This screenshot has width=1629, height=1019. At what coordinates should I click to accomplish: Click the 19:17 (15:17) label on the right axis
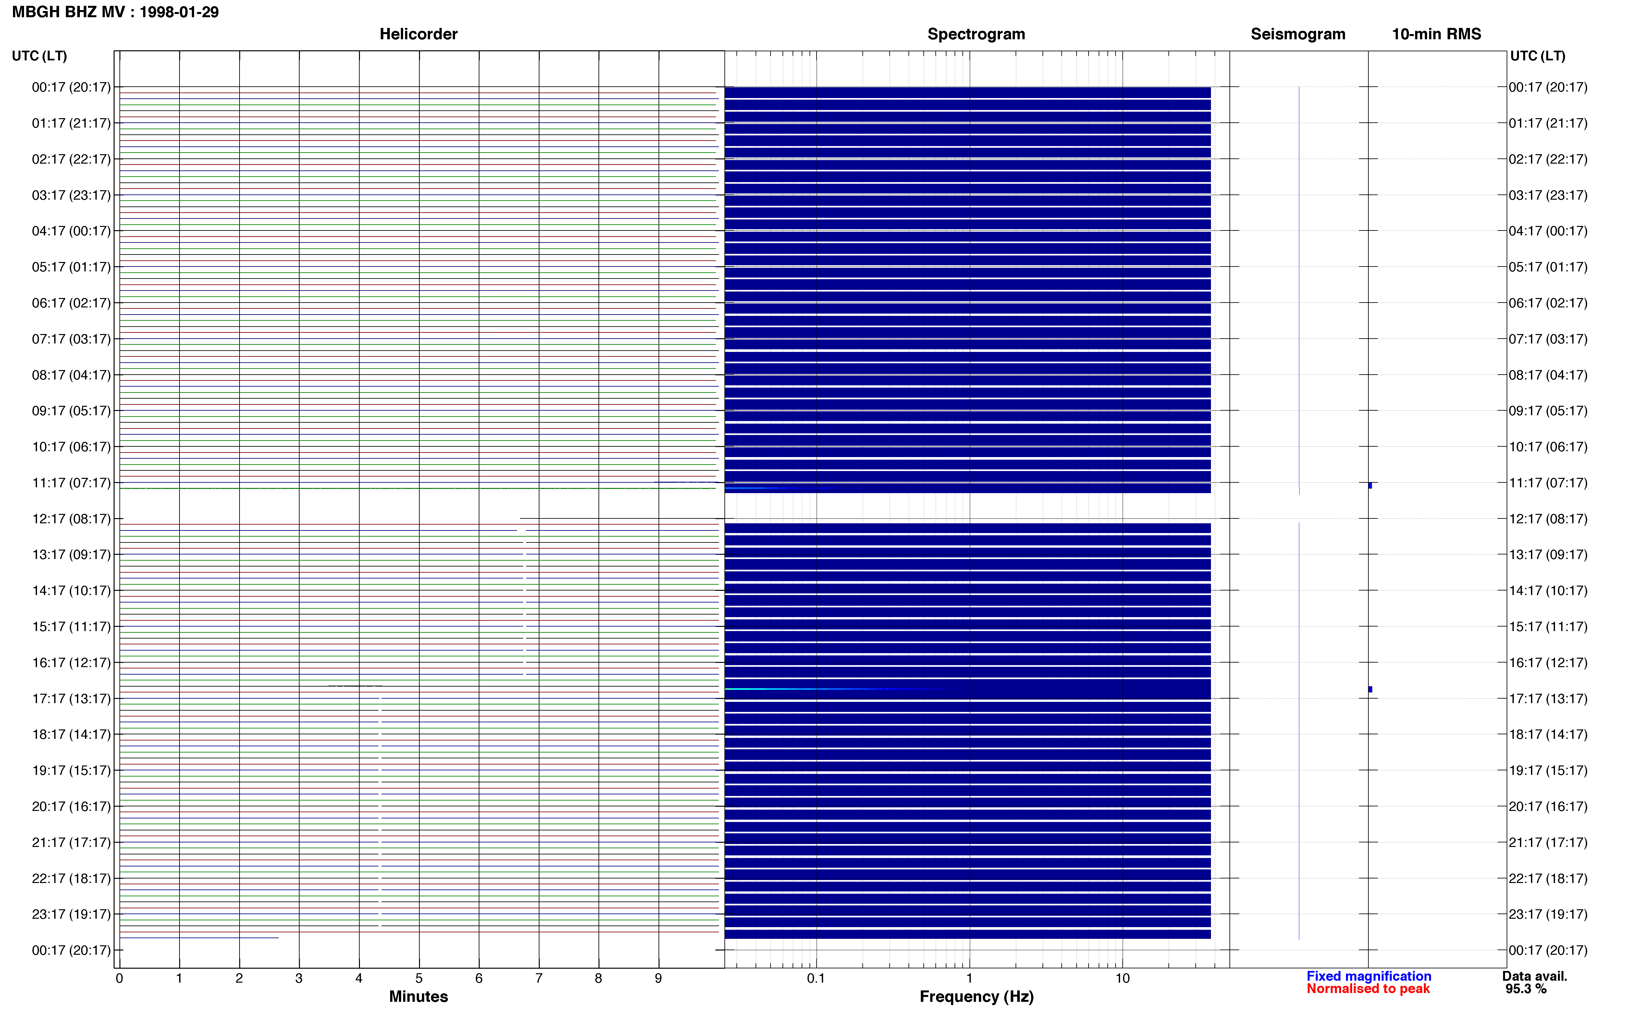click(1548, 770)
